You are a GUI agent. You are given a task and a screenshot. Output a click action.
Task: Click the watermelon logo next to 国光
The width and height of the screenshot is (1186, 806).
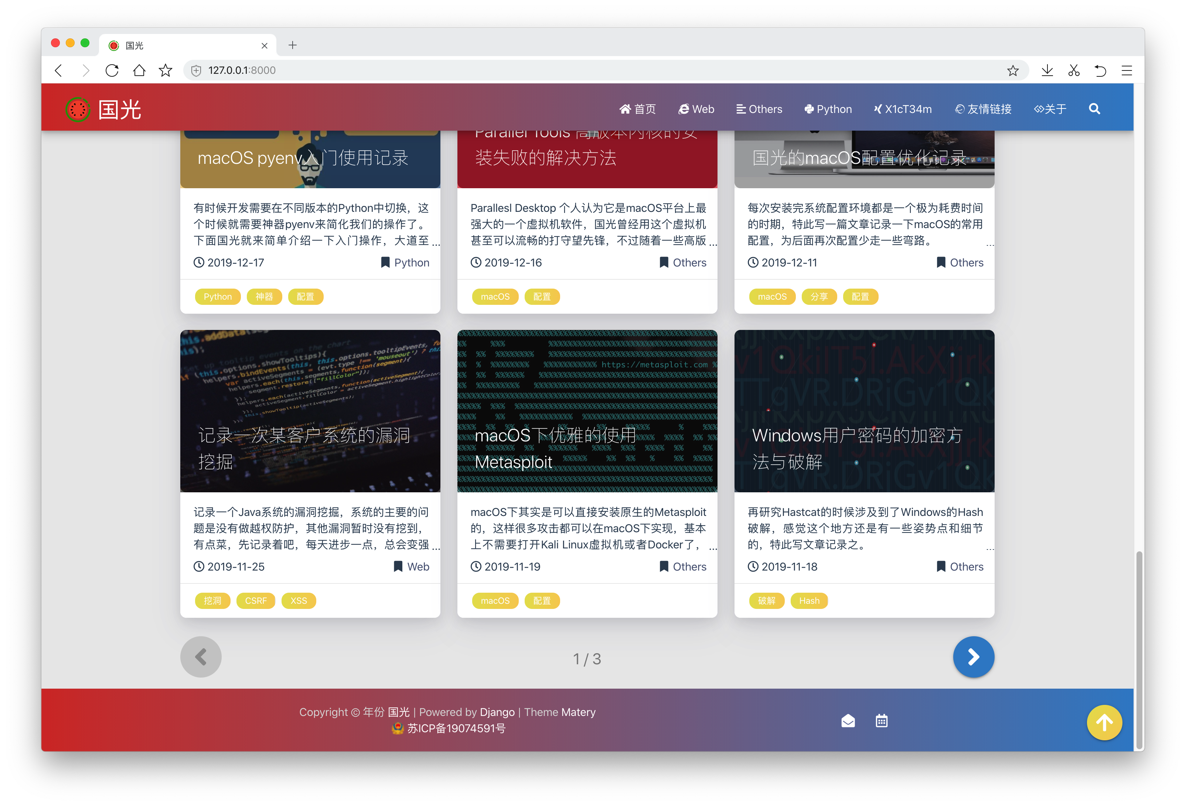[x=78, y=110]
